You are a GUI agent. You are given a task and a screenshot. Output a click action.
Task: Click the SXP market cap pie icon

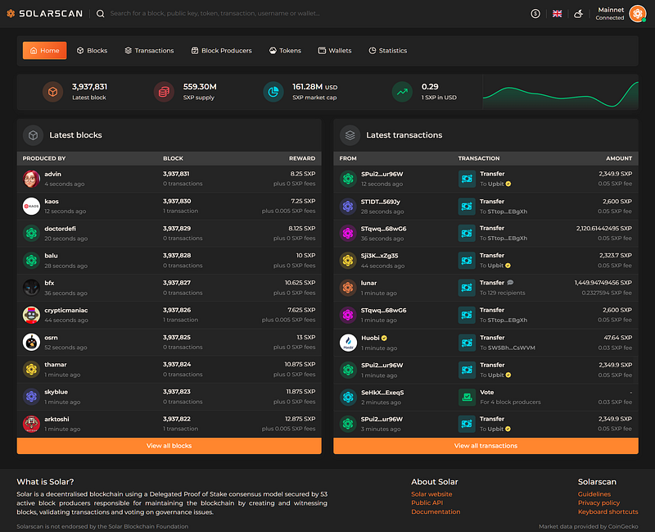pos(273,92)
